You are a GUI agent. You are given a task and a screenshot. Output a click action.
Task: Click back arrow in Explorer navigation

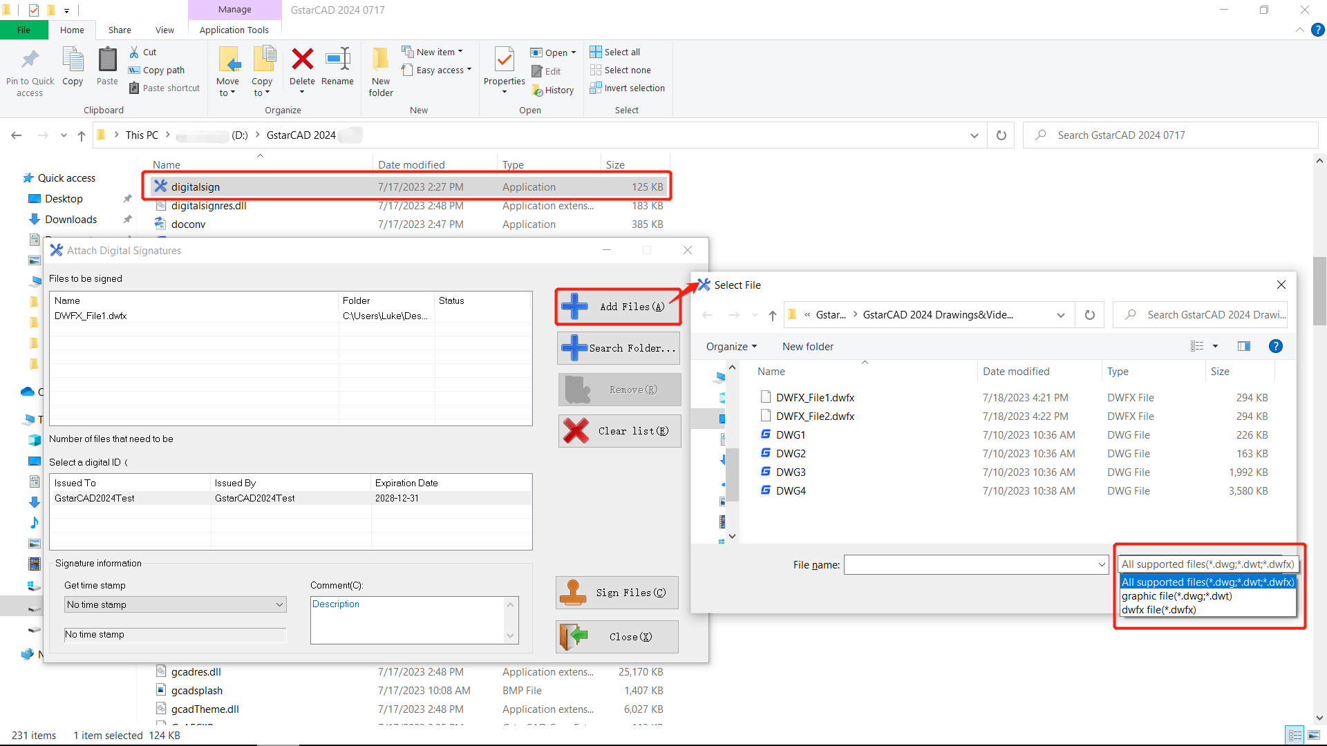17,135
